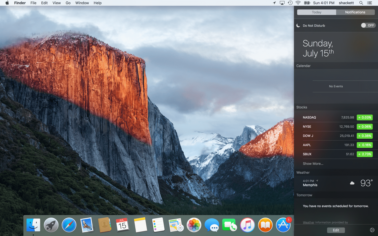Open the File menu

coord(33,3)
